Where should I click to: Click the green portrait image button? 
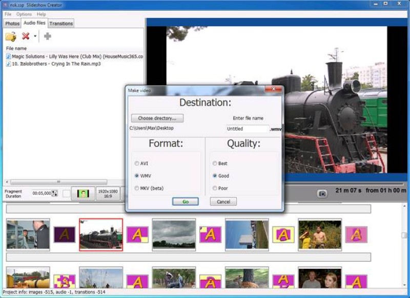(x=83, y=193)
